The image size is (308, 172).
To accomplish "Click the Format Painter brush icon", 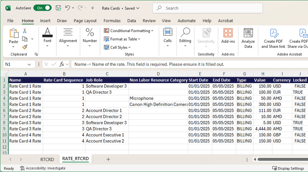I will 25,47.
